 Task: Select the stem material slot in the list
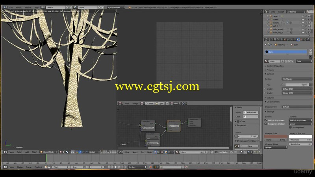[x=286, y=52]
